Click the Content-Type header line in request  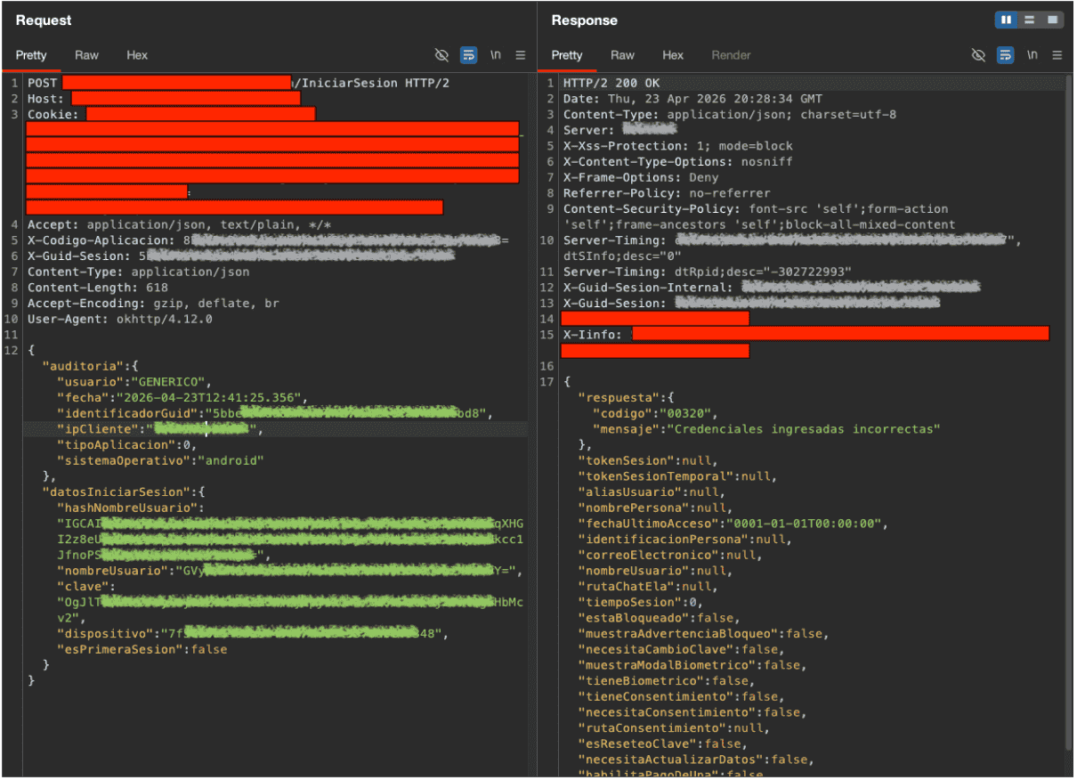pos(139,272)
